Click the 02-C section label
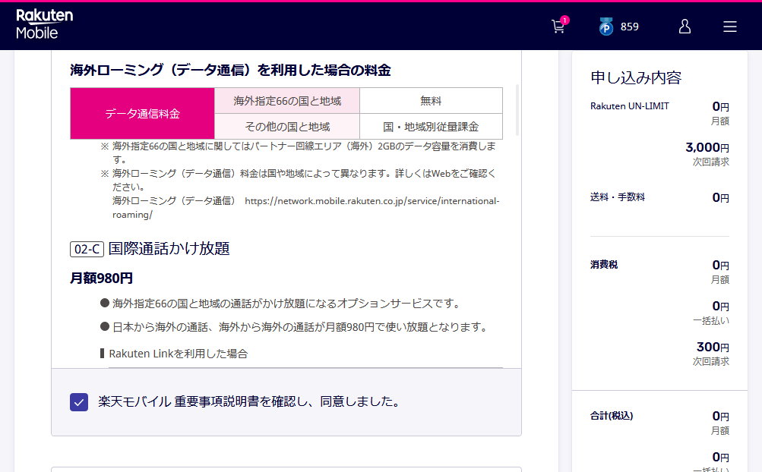Screen dimensions: 762x472 coord(87,249)
